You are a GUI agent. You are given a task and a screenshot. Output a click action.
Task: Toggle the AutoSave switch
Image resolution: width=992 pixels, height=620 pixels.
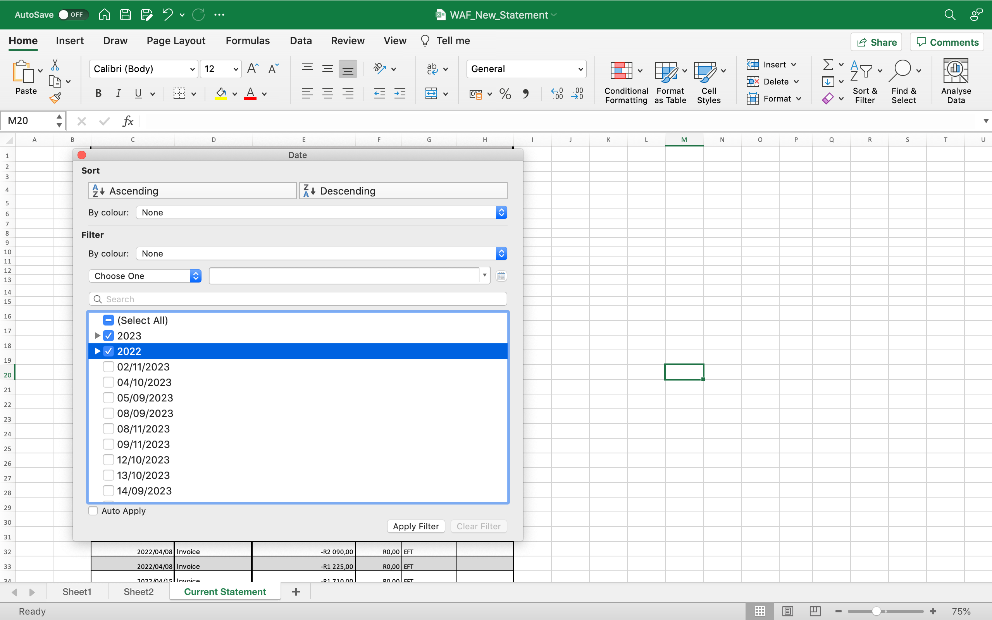72,15
